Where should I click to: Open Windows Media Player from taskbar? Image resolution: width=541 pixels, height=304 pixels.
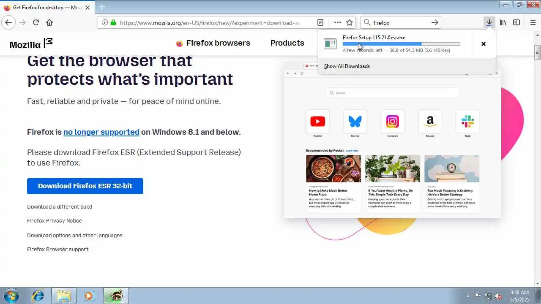tap(89, 296)
